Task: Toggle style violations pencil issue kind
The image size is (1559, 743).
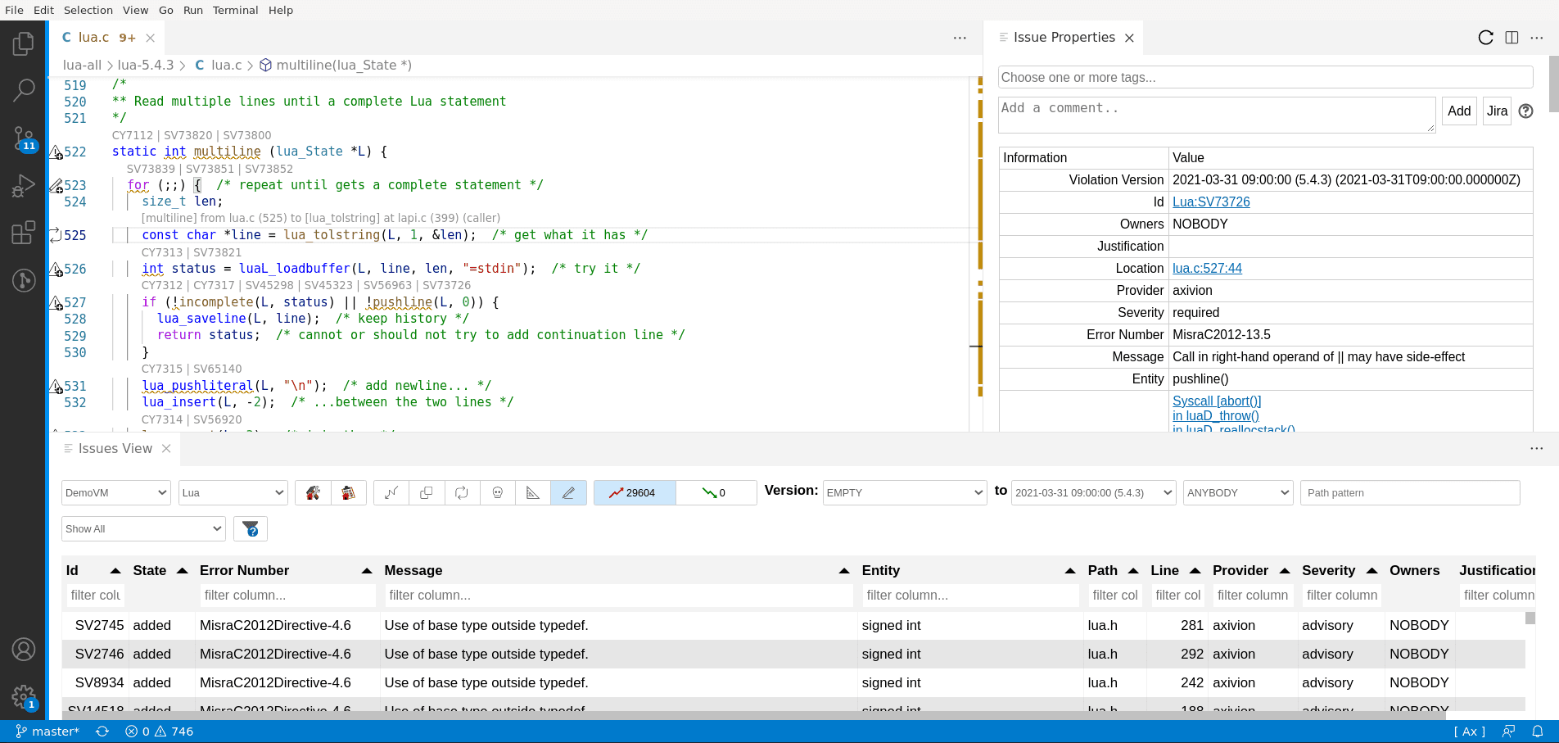Action: (x=568, y=492)
